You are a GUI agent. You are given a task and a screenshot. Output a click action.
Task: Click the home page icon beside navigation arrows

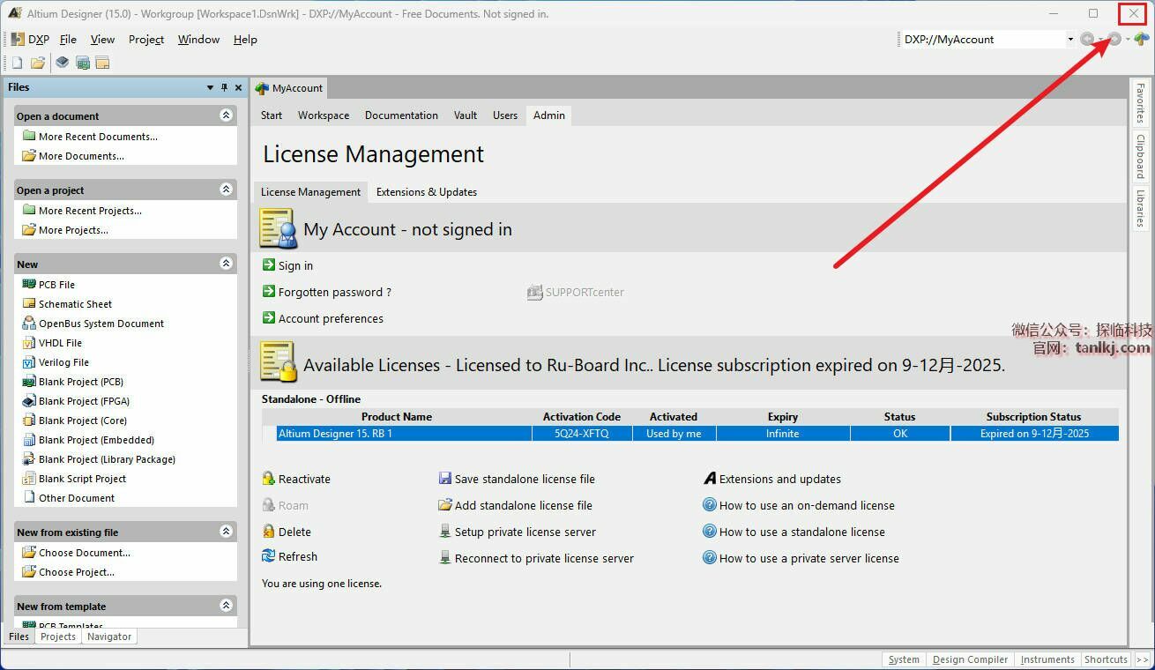(x=1142, y=39)
